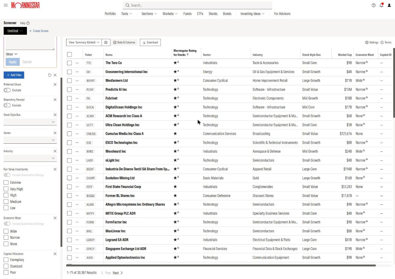Screen dimensions: 395x279
Task: Click the filter panel vertical scrollbar
Action: pos(61,162)
